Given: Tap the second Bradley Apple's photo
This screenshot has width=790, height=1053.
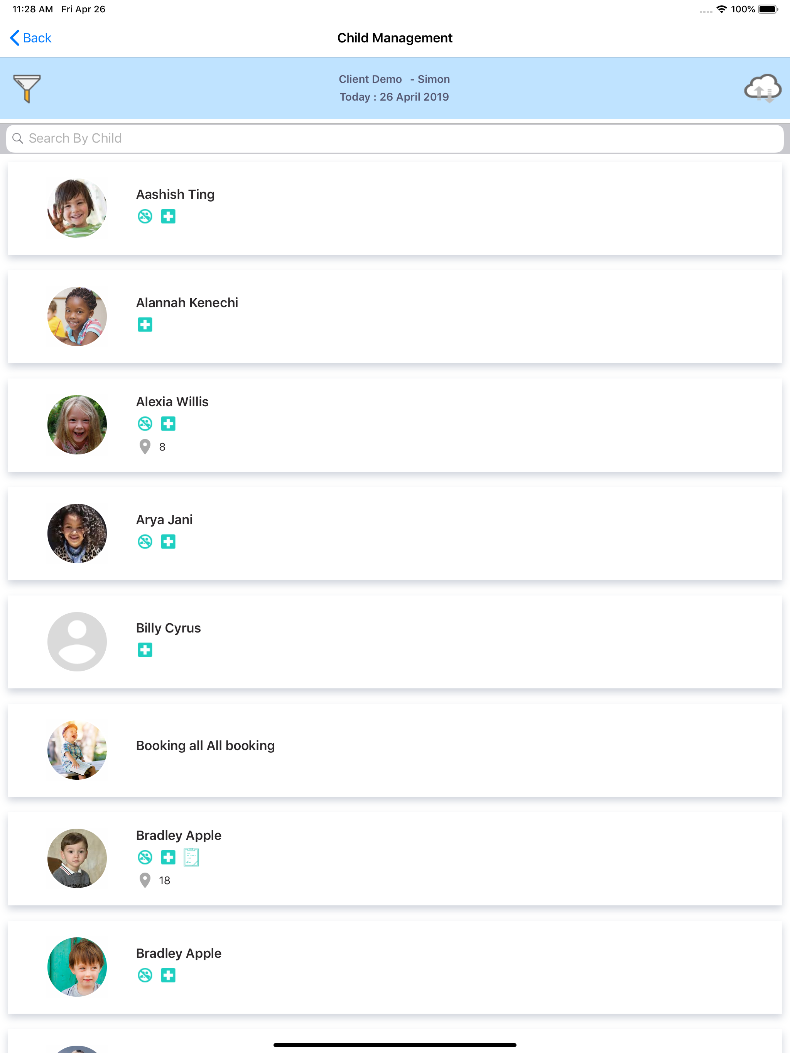Looking at the screenshot, I should point(77,967).
